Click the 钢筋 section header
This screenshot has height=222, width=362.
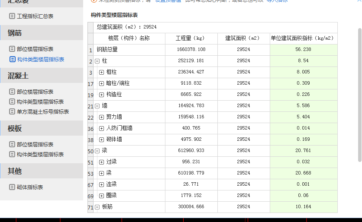pyautogui.click(x=42, y=33)
